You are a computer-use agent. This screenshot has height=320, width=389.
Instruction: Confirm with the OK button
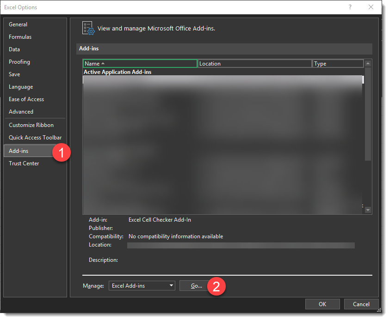(322, 304)
